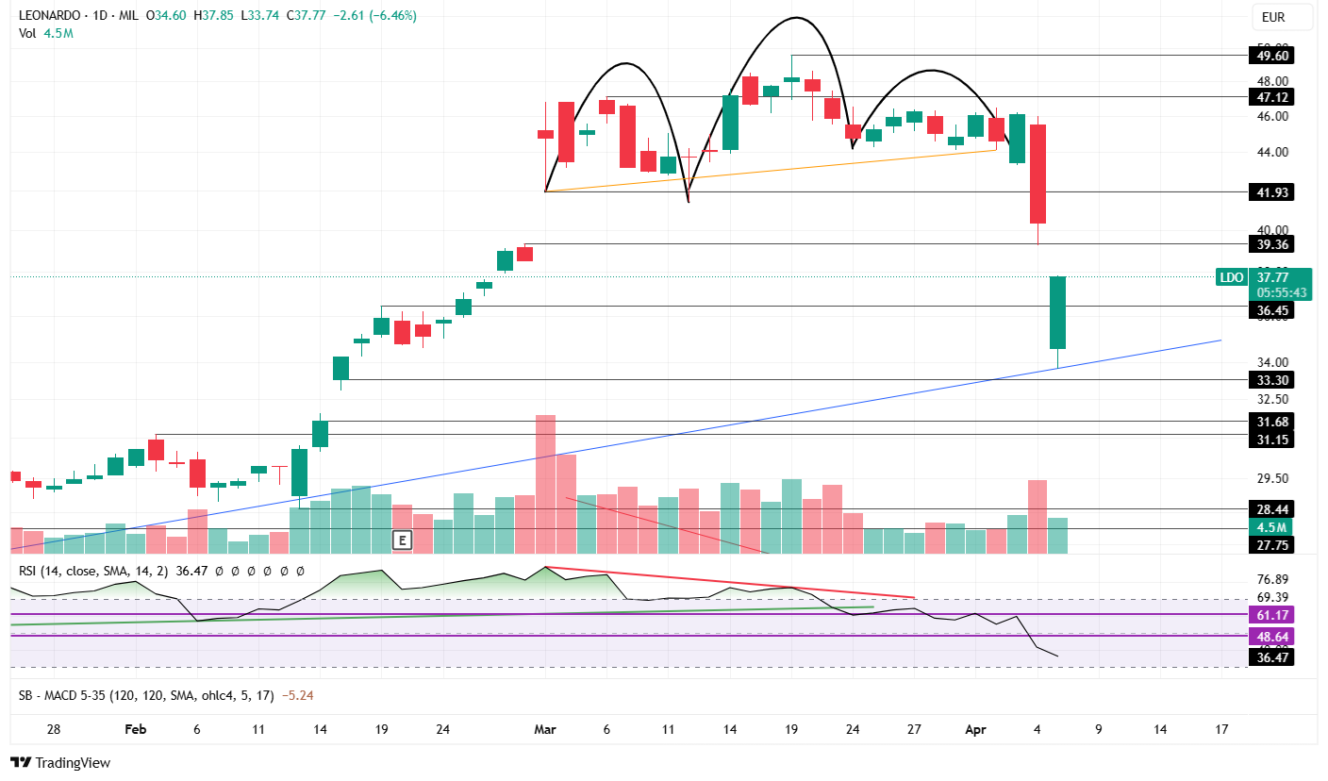Click the 33.30 price level label

click(1270, 380)
